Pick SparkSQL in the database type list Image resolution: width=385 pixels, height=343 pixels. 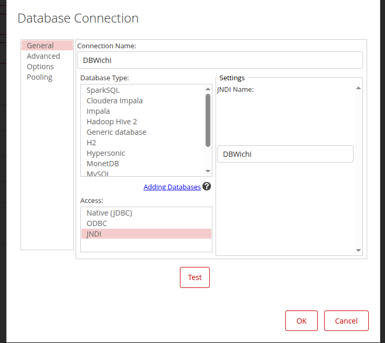pos(103,90)
